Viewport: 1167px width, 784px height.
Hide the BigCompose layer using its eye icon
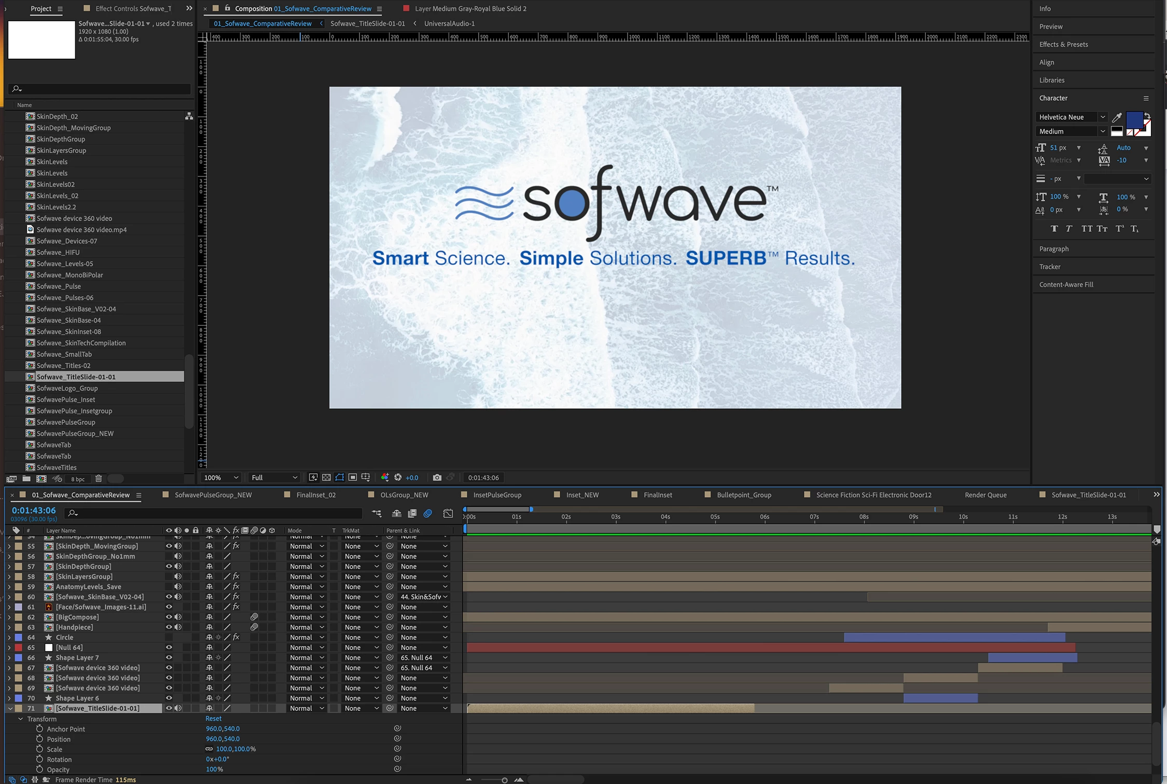click(x=169, y=617)
